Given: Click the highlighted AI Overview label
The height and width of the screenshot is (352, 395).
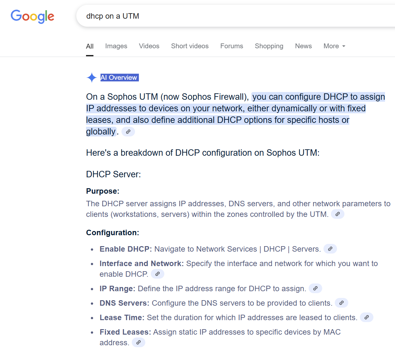Looking at the screenshot, I should 119,78.
